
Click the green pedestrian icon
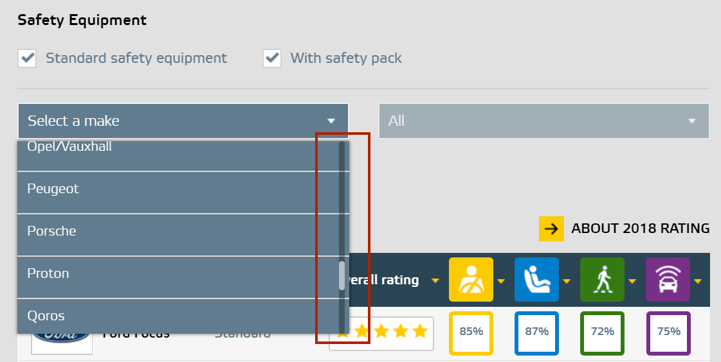603,279
